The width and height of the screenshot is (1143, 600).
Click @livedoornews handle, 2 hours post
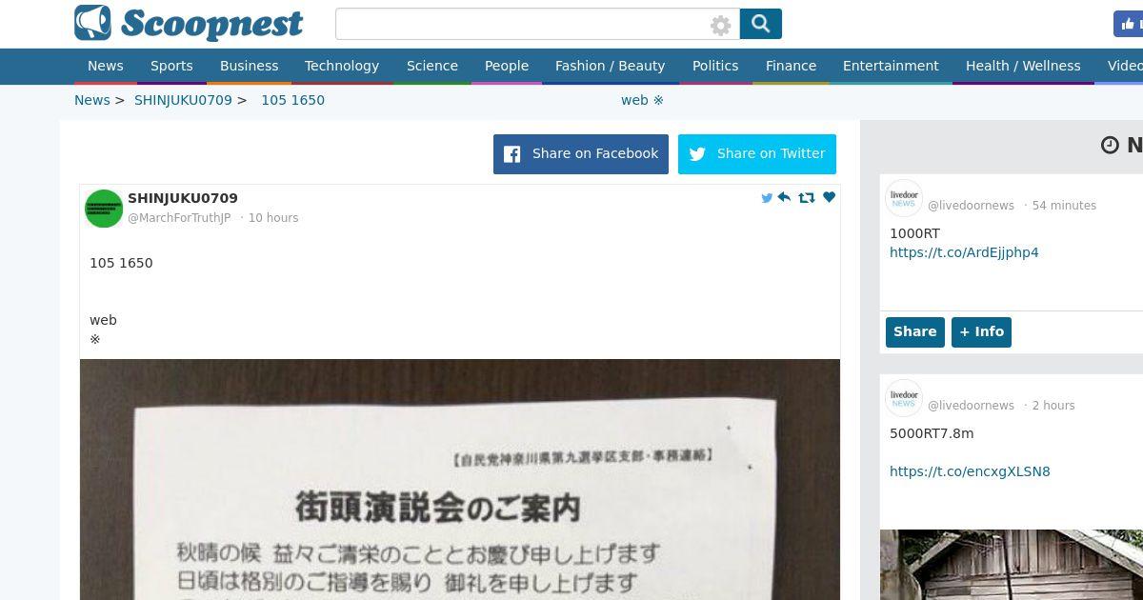click(971, 406)
